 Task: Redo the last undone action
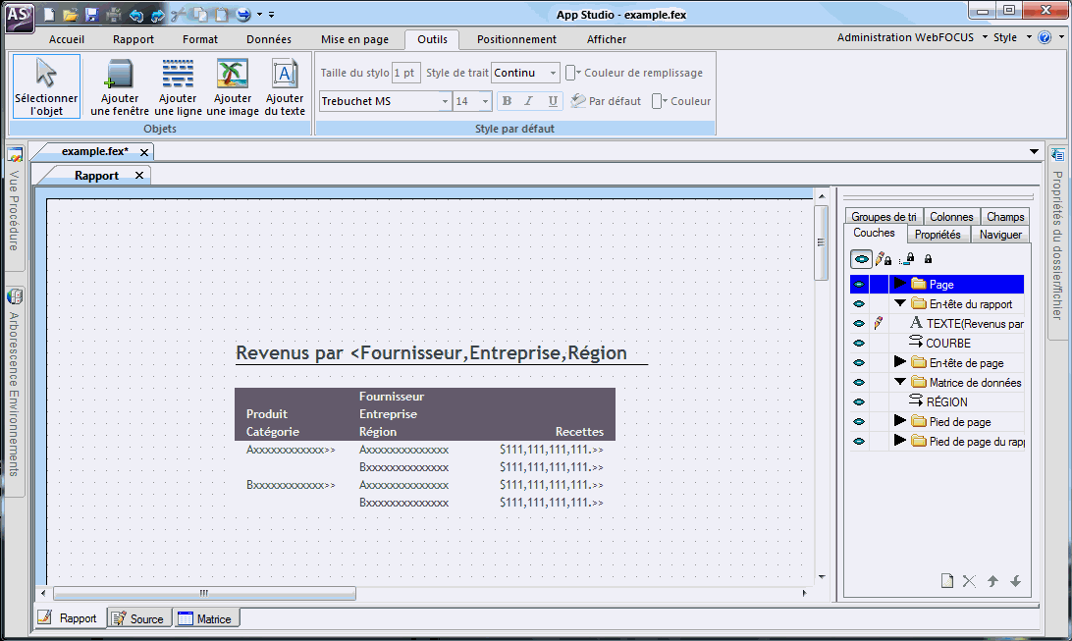pos(157,15)
